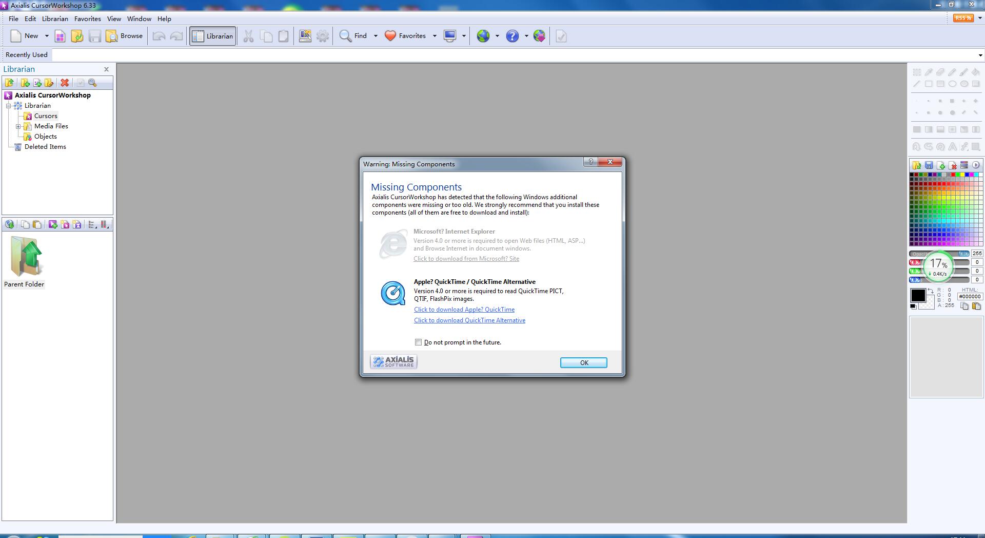Click the download Apple QuickTime link

click(464, 310)
